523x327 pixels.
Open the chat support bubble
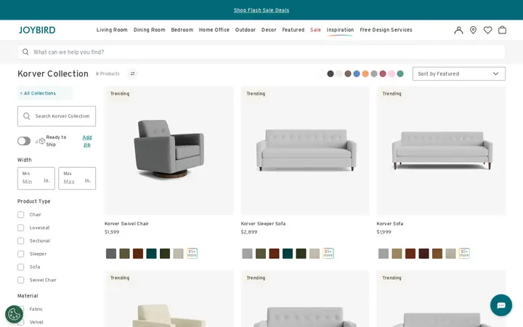(501, 305)
